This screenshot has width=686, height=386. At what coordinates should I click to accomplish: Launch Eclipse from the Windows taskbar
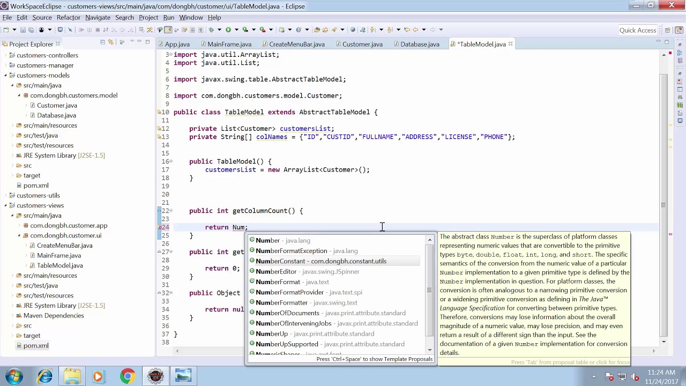point(155,376)
